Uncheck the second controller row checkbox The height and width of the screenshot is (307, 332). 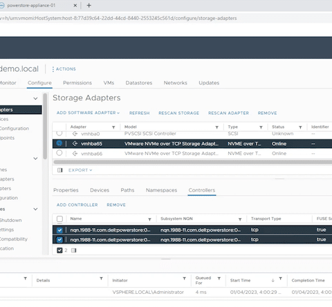coord(59,240)
